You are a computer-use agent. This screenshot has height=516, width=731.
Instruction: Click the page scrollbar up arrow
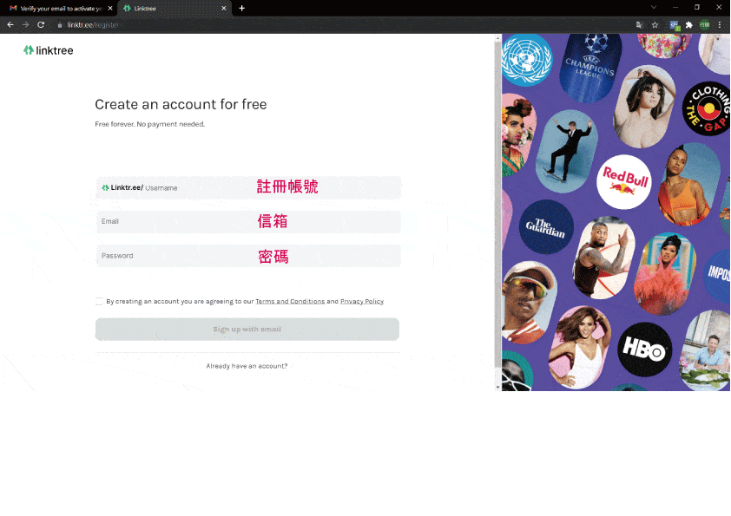[x=497, y=37]
